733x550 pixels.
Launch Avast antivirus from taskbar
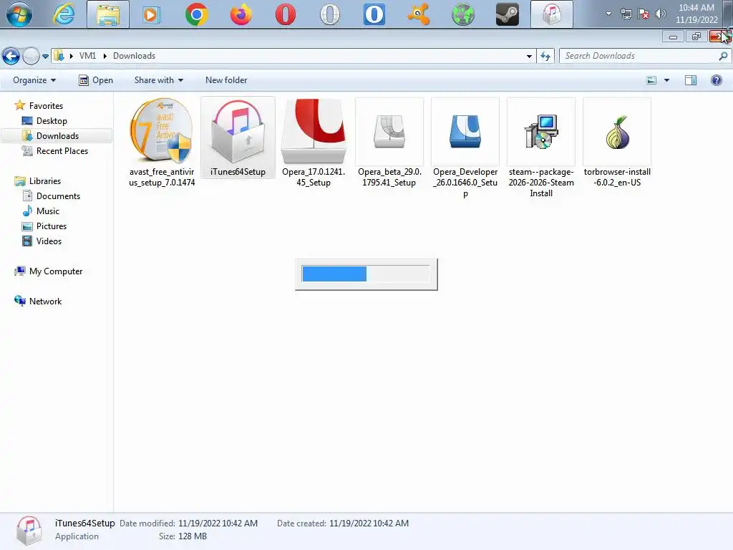pos(418,14)
